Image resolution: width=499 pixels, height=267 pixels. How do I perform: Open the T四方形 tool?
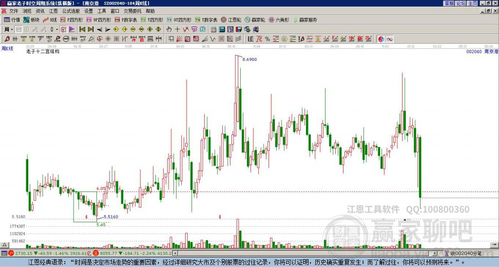(x=152, y=19)
